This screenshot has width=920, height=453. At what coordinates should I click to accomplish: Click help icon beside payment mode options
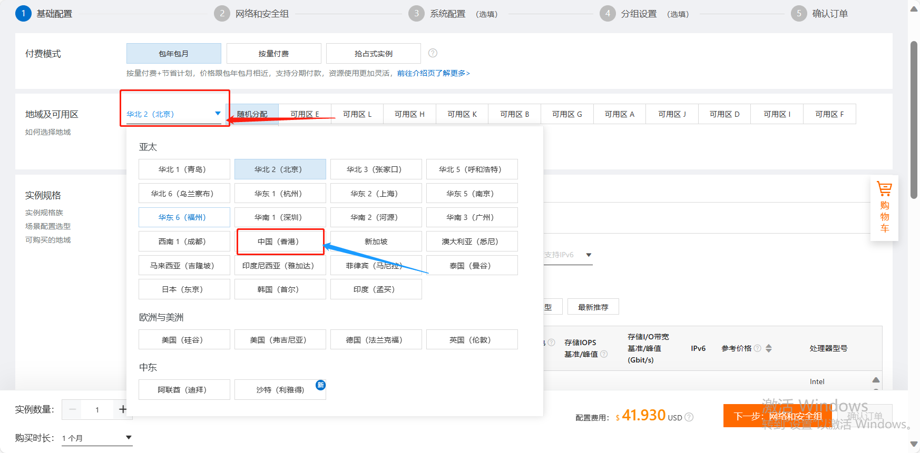click(x=433, y=53)
